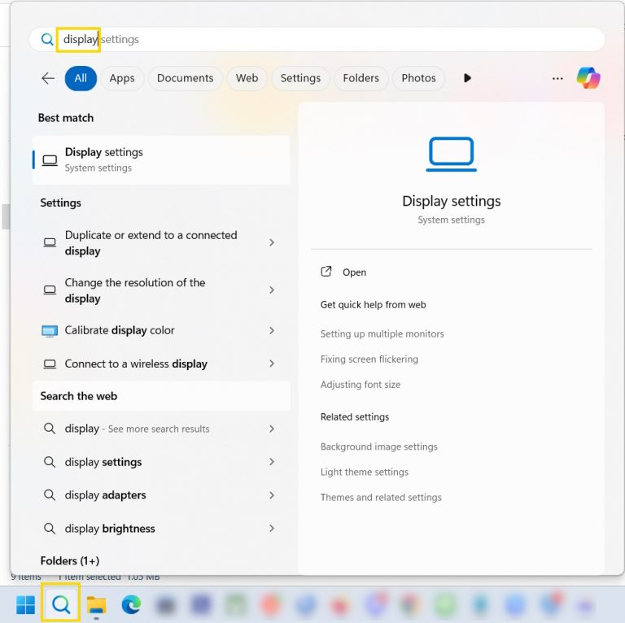Click the back arrow in search panel

pyautogui.click(x=48, y=78)
